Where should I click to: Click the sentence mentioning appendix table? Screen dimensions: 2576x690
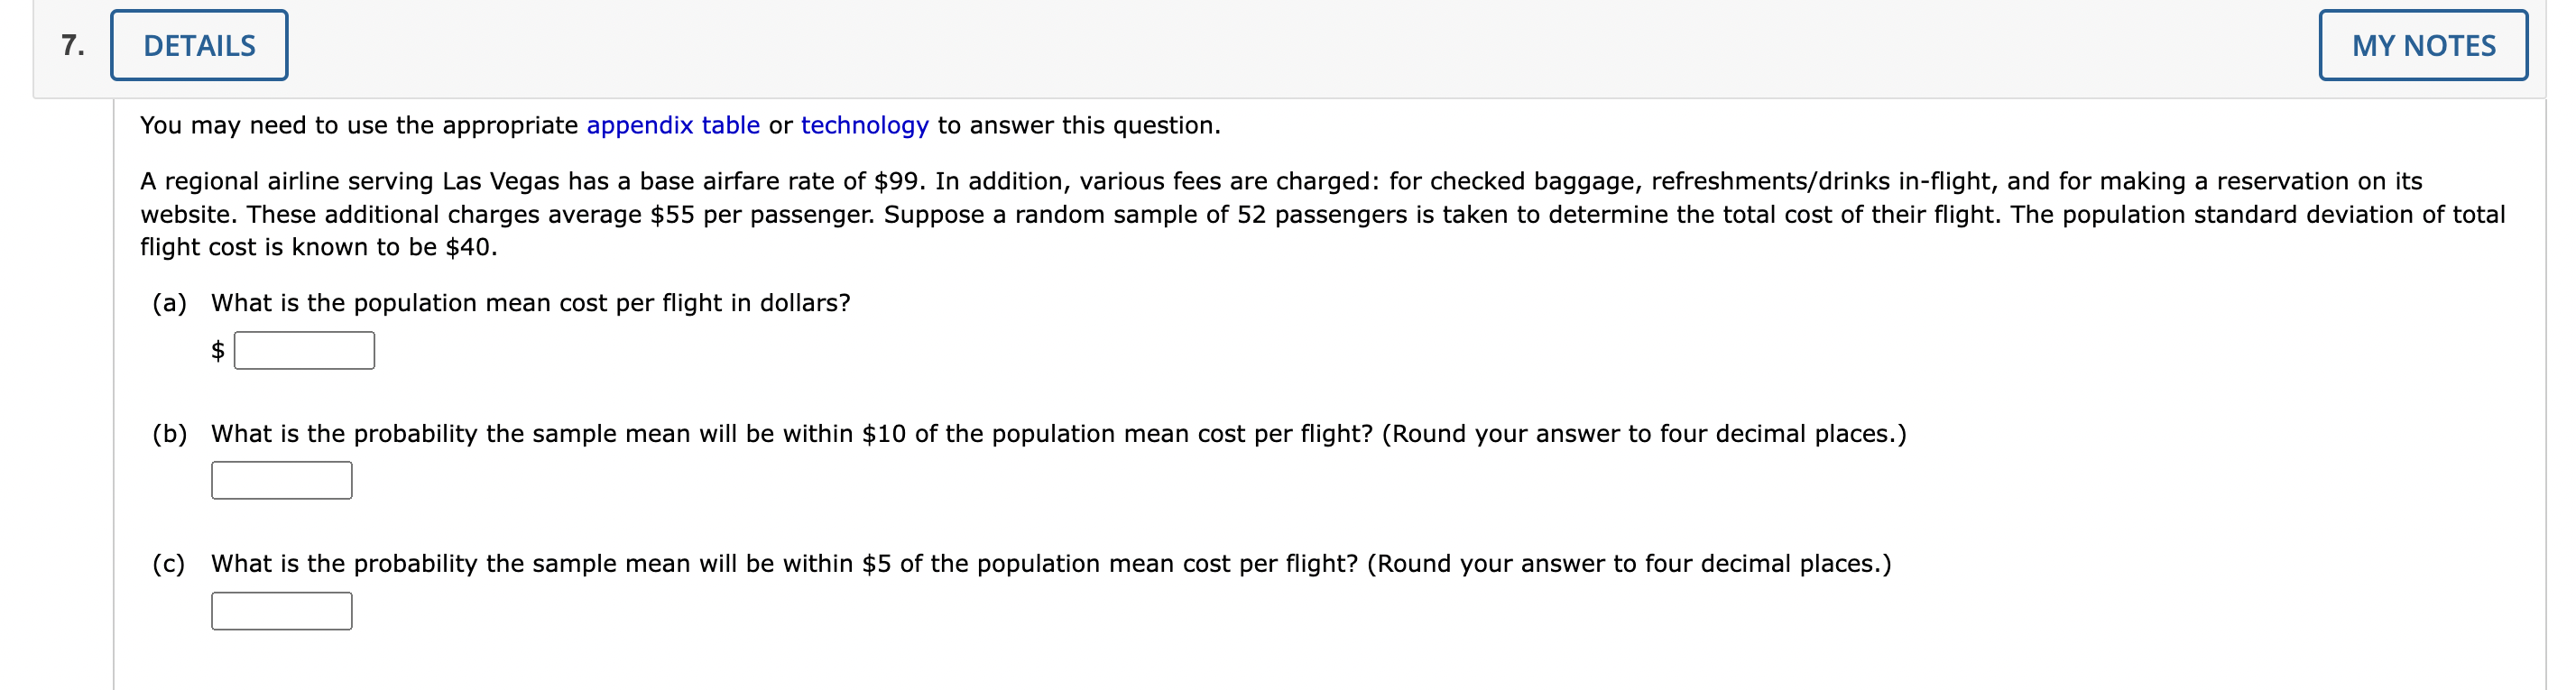tap(680, 125)
